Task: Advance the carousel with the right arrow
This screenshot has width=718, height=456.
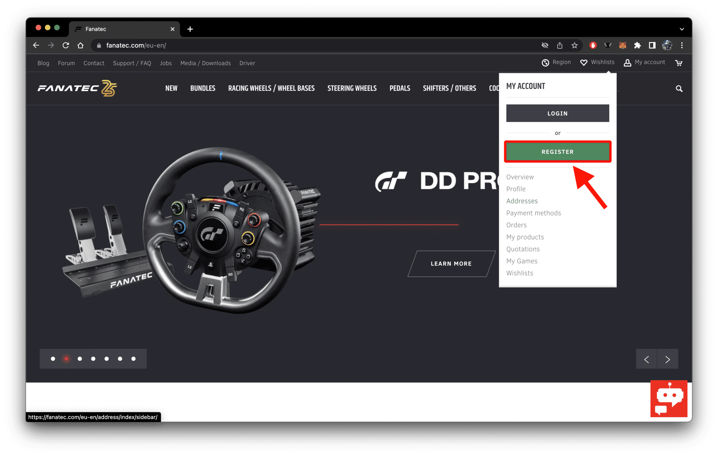Action: click(668, 359)
